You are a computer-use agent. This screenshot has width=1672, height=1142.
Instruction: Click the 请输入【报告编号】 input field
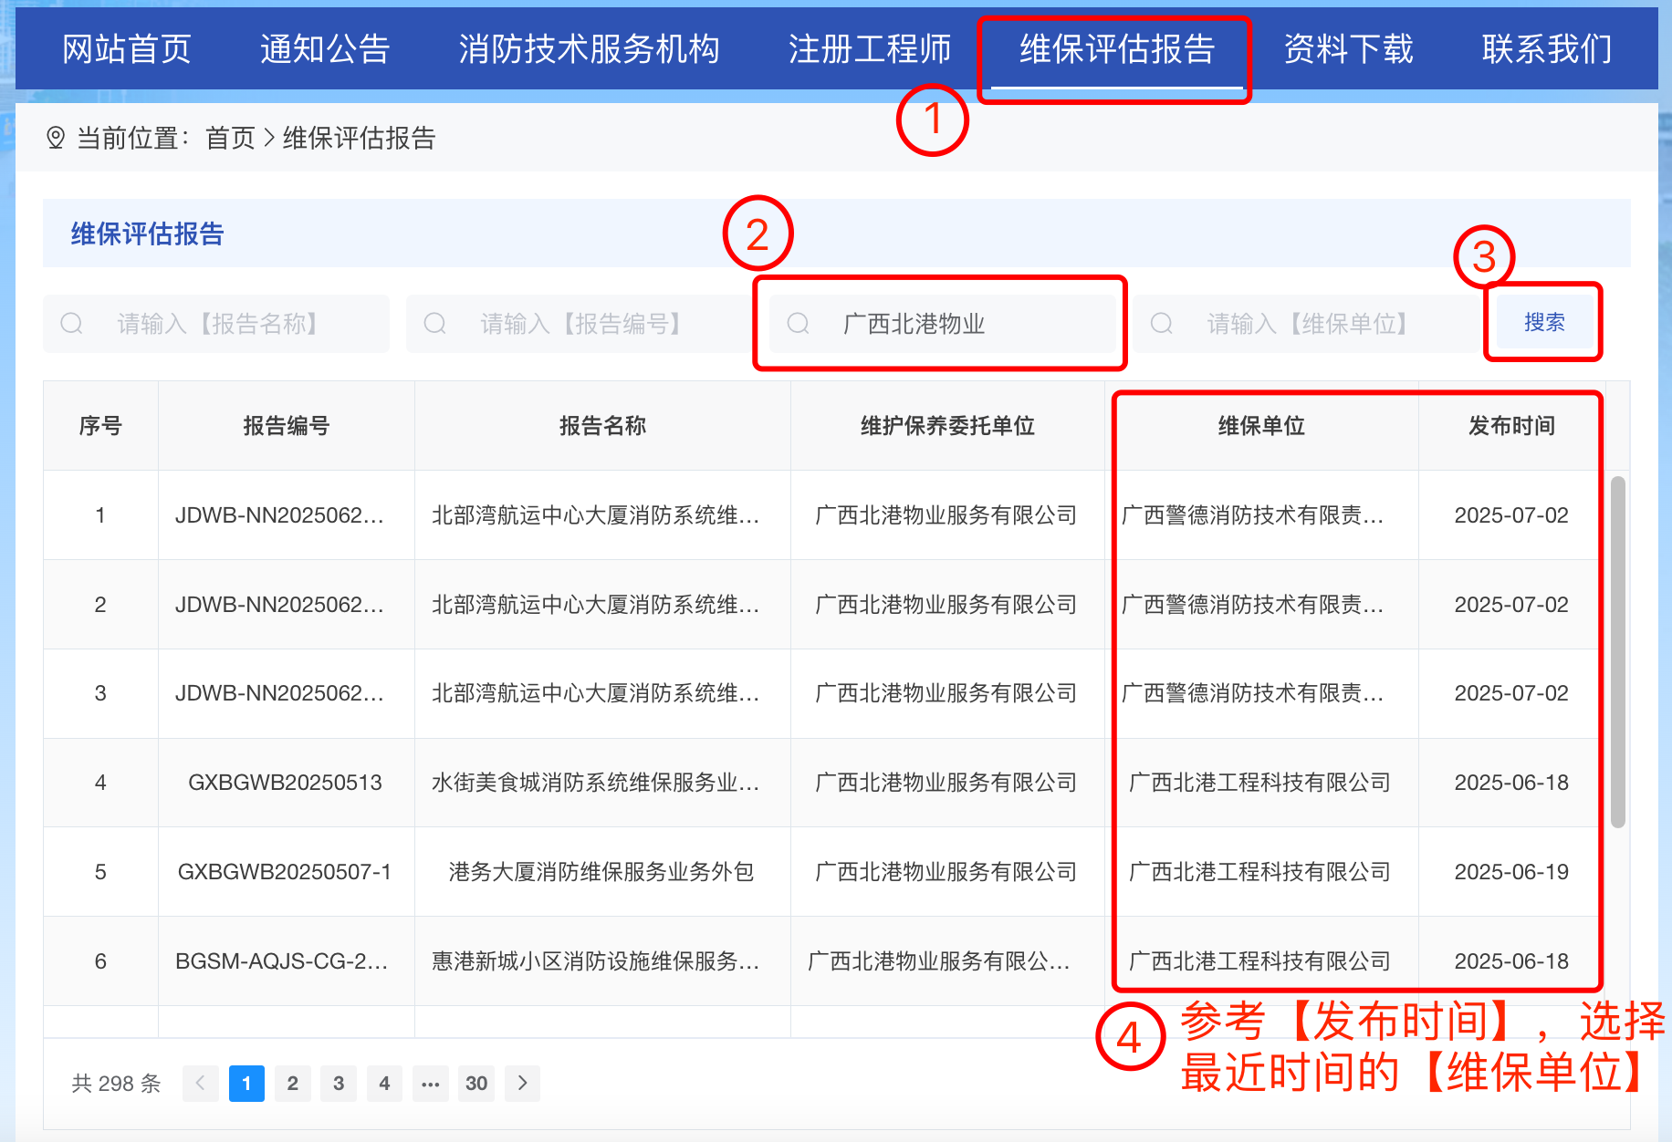580,324
